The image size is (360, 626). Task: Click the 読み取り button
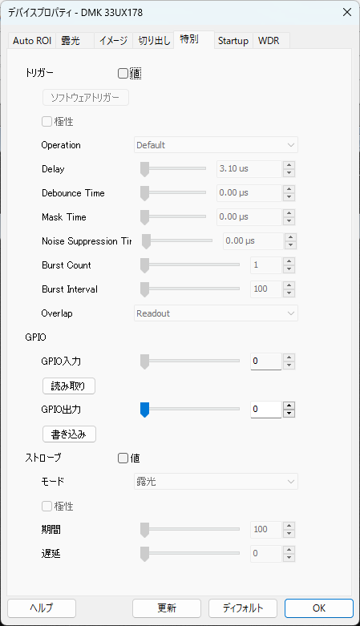69,386
